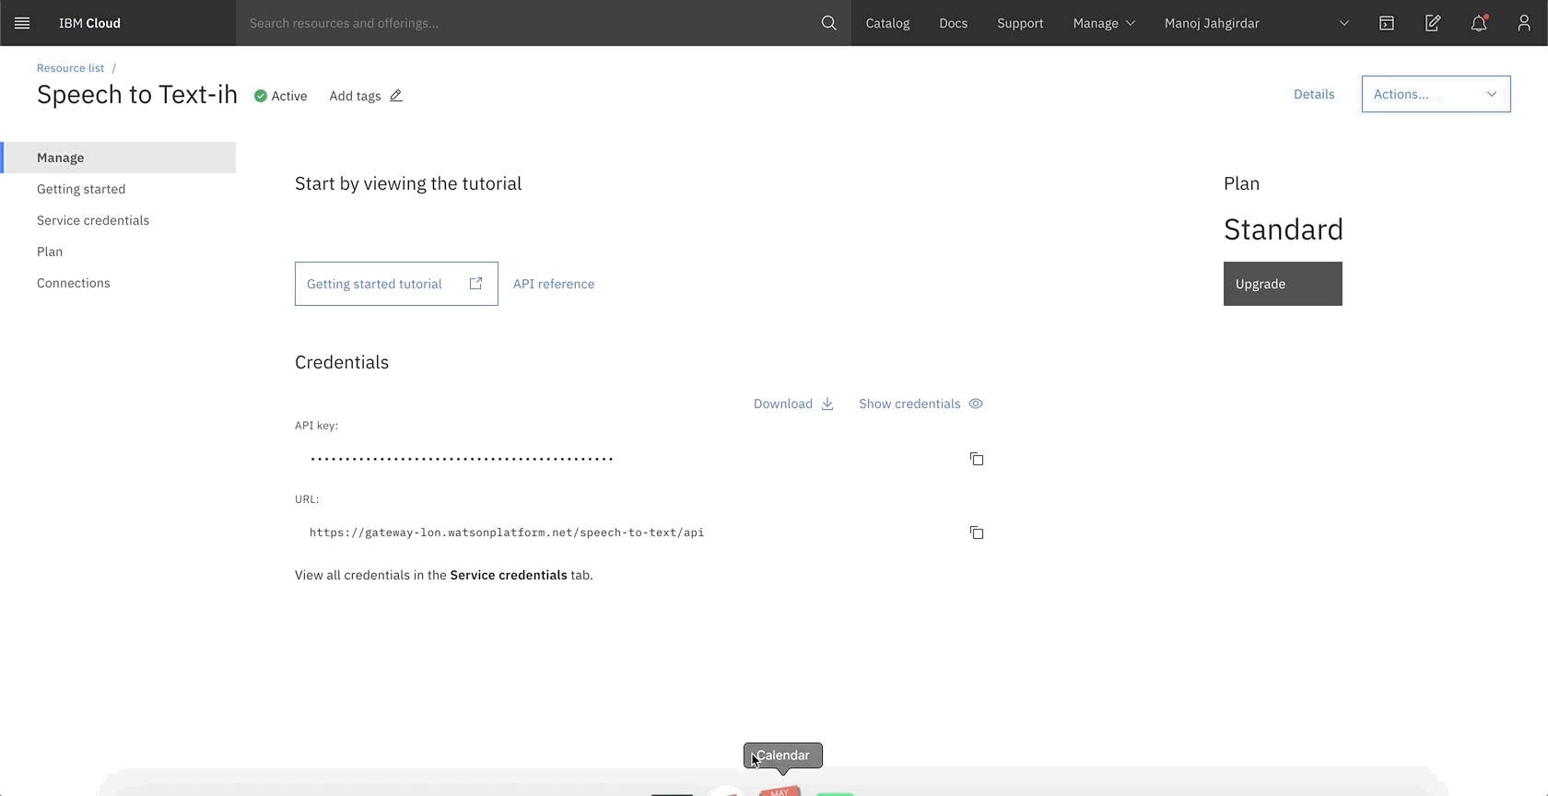Click the download arrow icon
The height and width of the screenshot is (796, 1548).
point(827,404)
